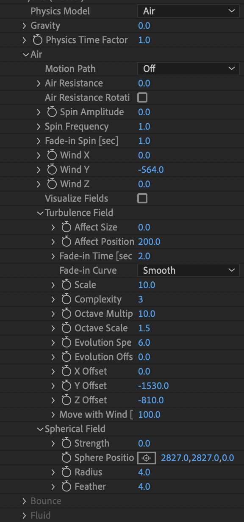The image size is (244, 522).
Task: Activate the stopwatch for Affect Size
Action: point(66,227)
